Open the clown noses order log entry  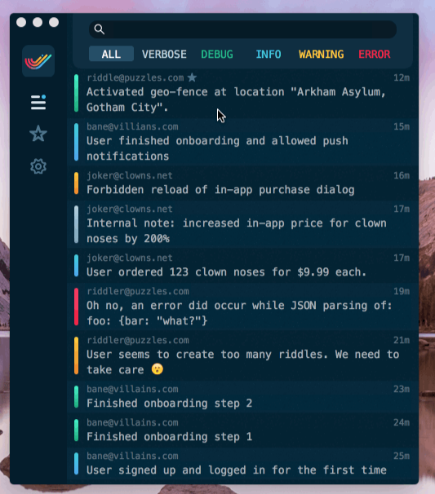[x=243, y=266]
